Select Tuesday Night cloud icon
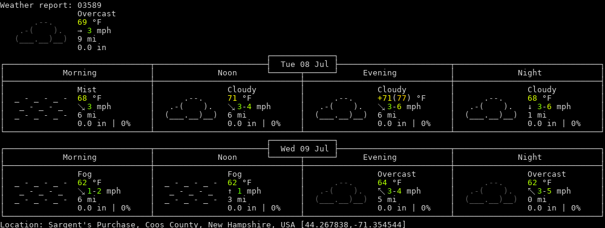Screen dimensions: 605x228 point(491,107)
